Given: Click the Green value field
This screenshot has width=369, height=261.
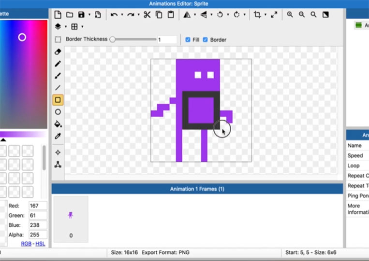Looking at the screenshot, I should (38, 216).
